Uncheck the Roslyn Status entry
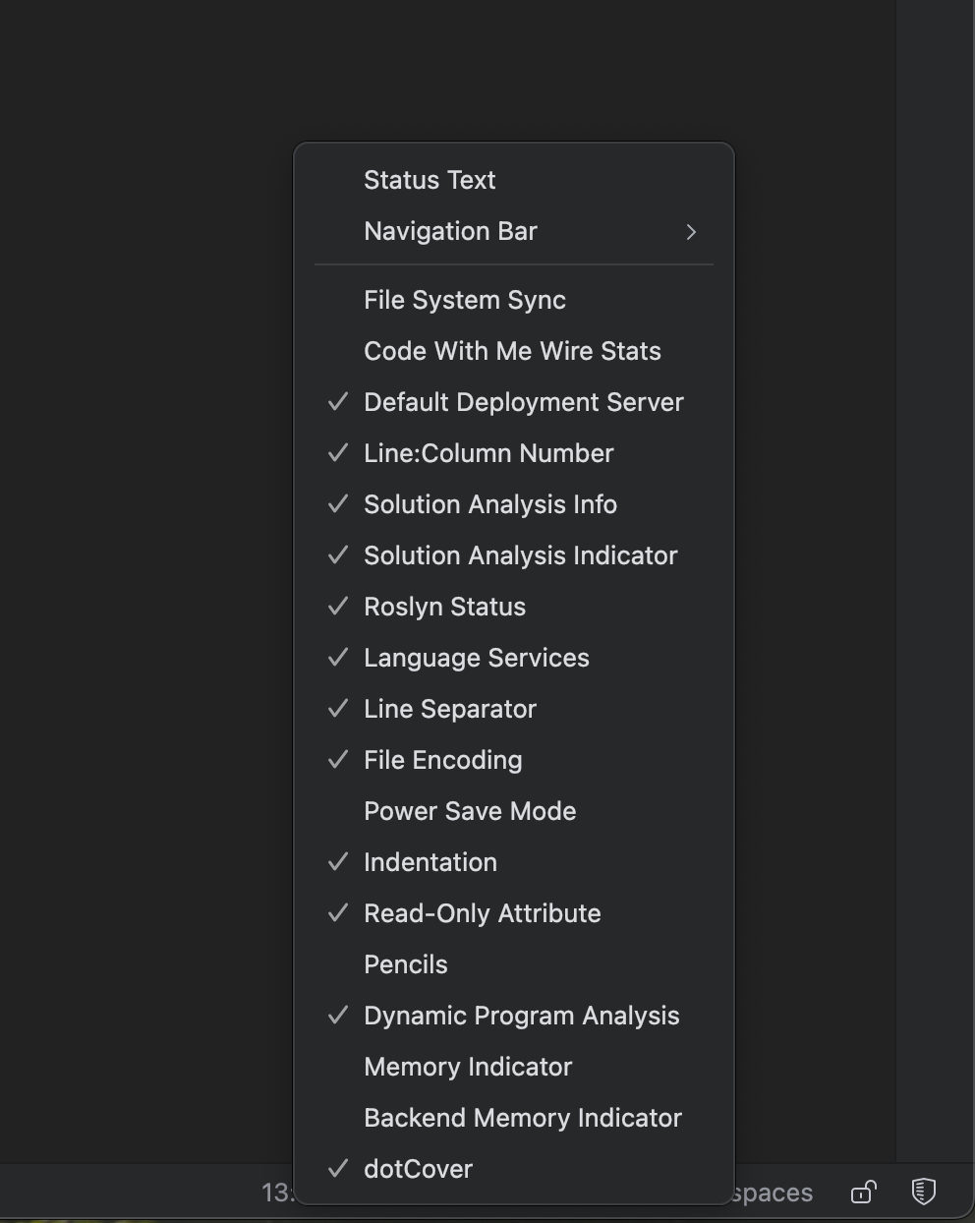 pos(444,608)
